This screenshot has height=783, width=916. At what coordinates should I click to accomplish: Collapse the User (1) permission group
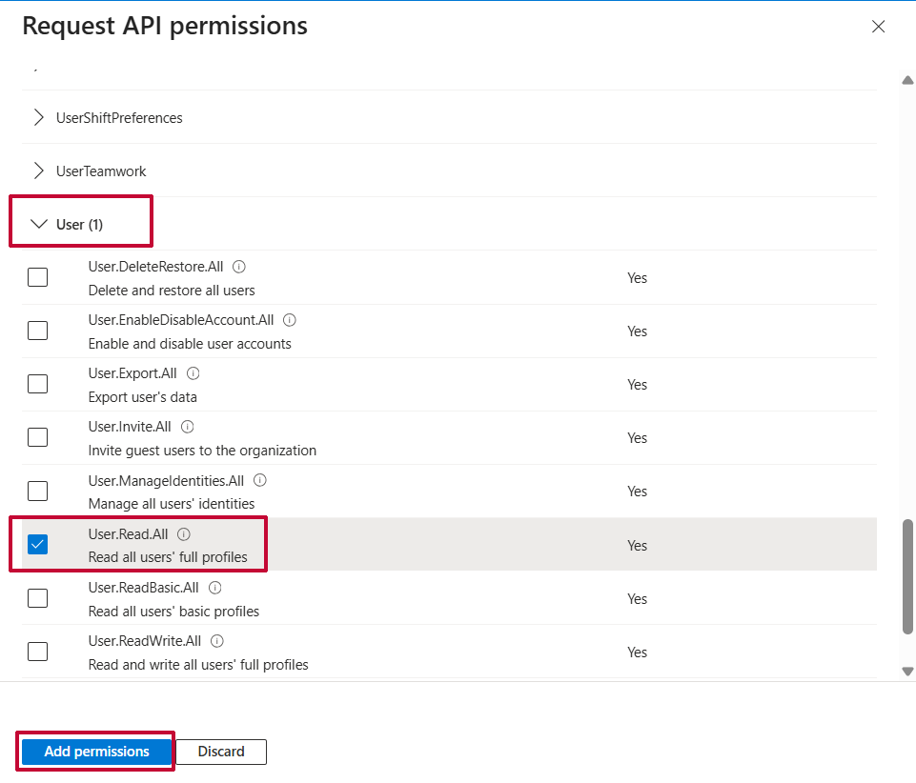[x=39, y=225]
